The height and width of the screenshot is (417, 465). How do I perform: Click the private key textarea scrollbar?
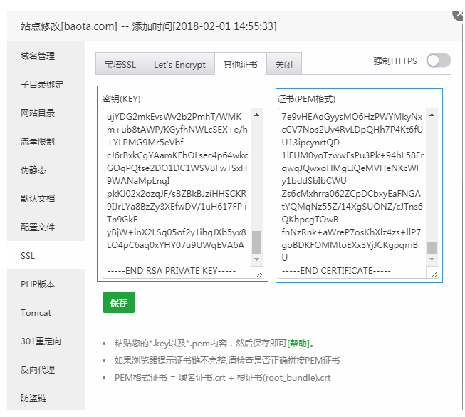(x=257, y=242)
